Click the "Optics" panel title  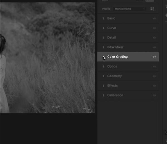112,66
